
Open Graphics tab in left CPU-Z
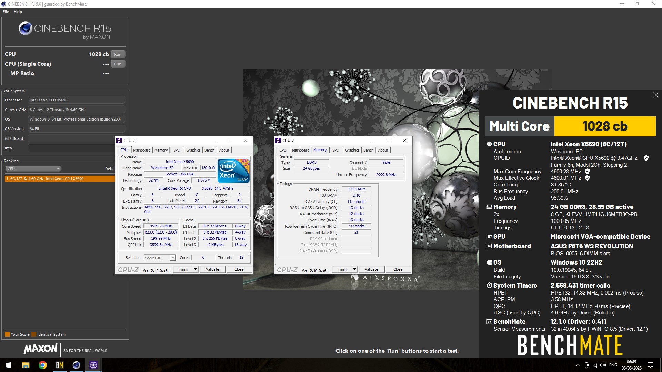[193, 150]
